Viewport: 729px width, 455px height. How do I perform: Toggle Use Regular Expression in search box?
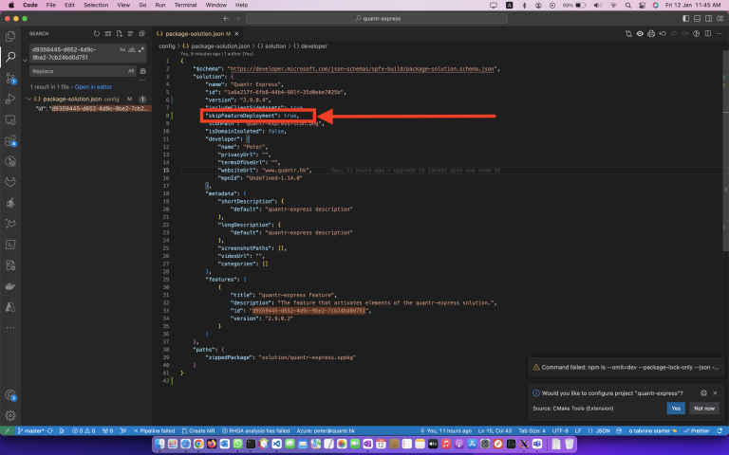click(x=140, y=49)
